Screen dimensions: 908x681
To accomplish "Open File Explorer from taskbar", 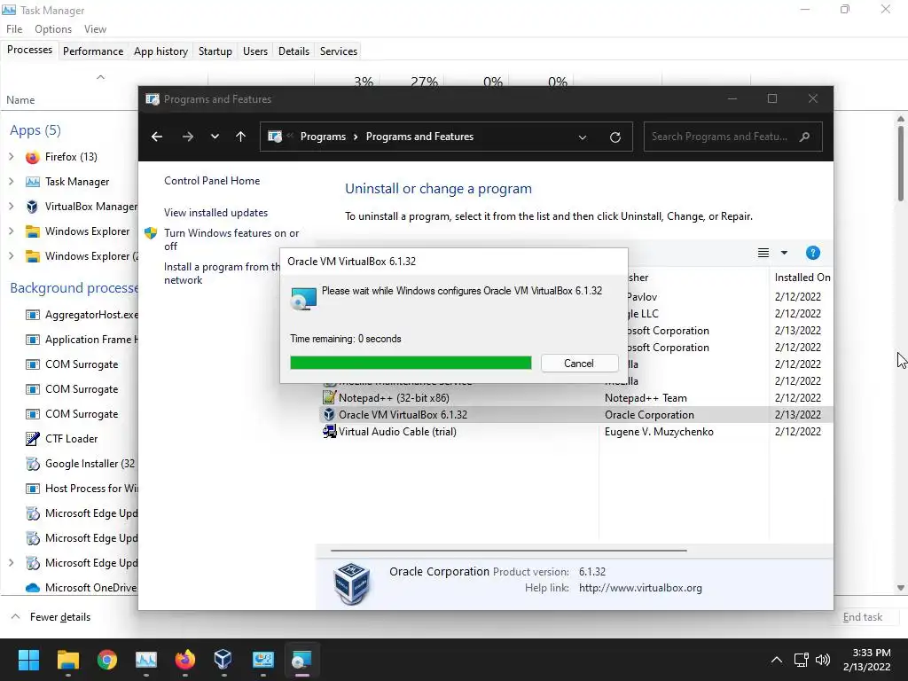I will (67, 660).
